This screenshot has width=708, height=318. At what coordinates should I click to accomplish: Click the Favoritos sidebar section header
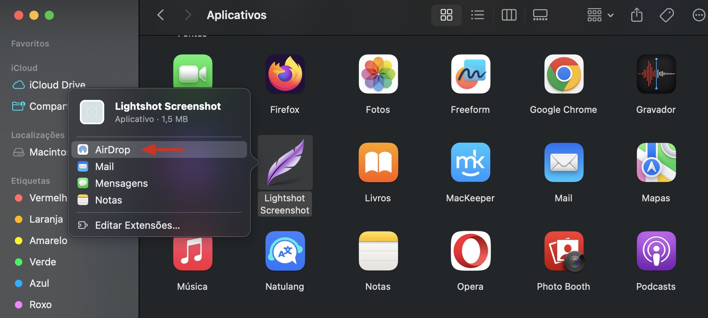pyautogui.click(x=30, y=43)
